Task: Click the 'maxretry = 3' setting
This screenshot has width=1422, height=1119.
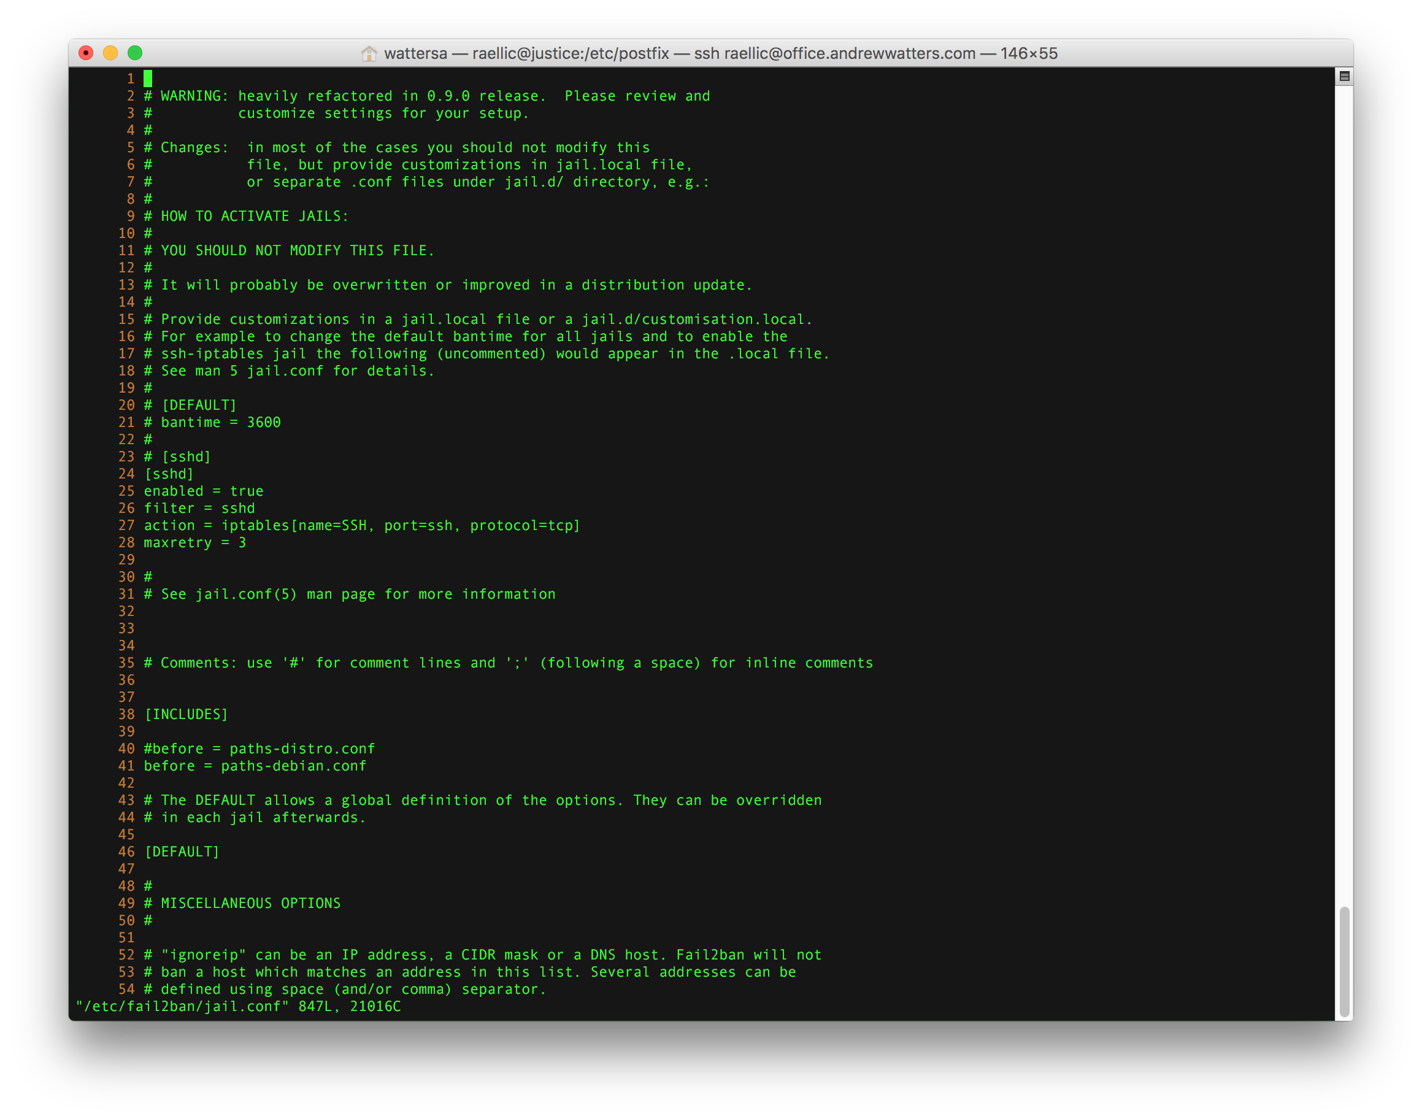Action: coord(195,543)
